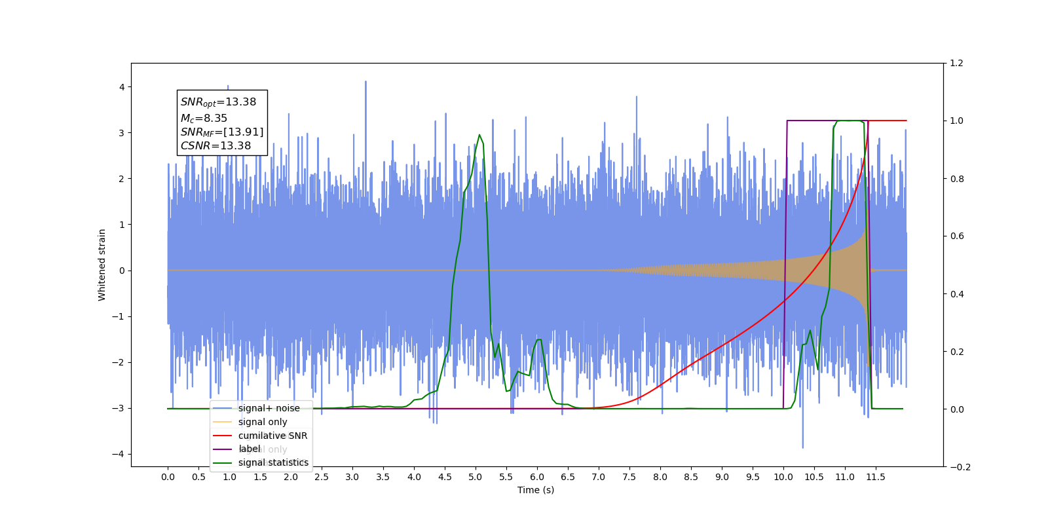The width and height of the screenshot is (1048, 524).
Task: Click the SNRopt=13.38 annotation text
Action: (218, 102)
